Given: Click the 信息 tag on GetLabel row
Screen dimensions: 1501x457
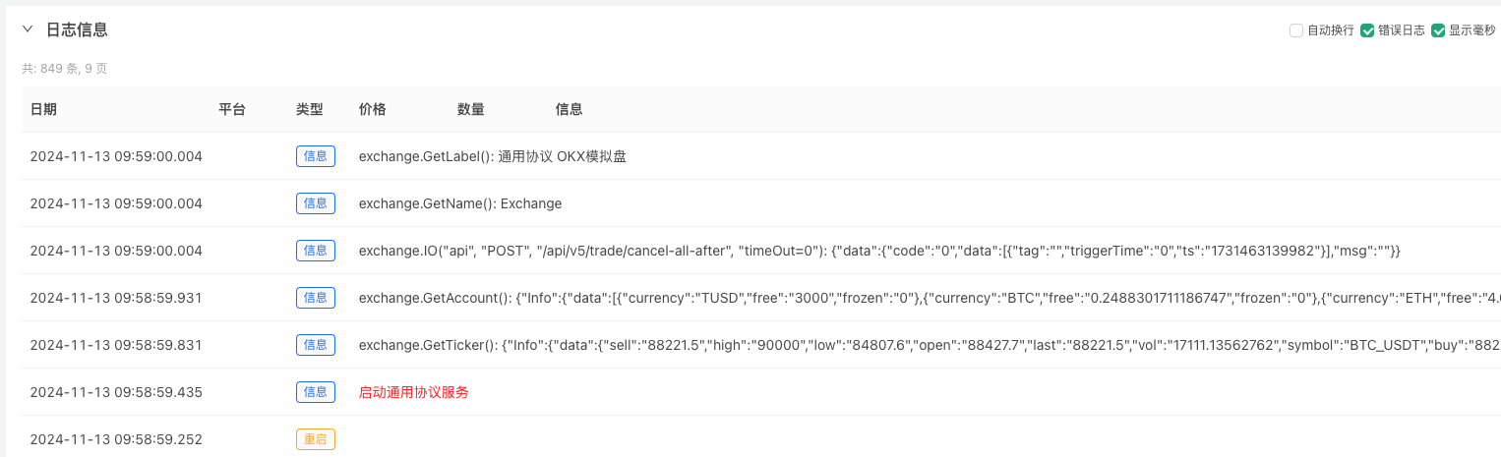Looking at the screenshot, I should (316, 156).
